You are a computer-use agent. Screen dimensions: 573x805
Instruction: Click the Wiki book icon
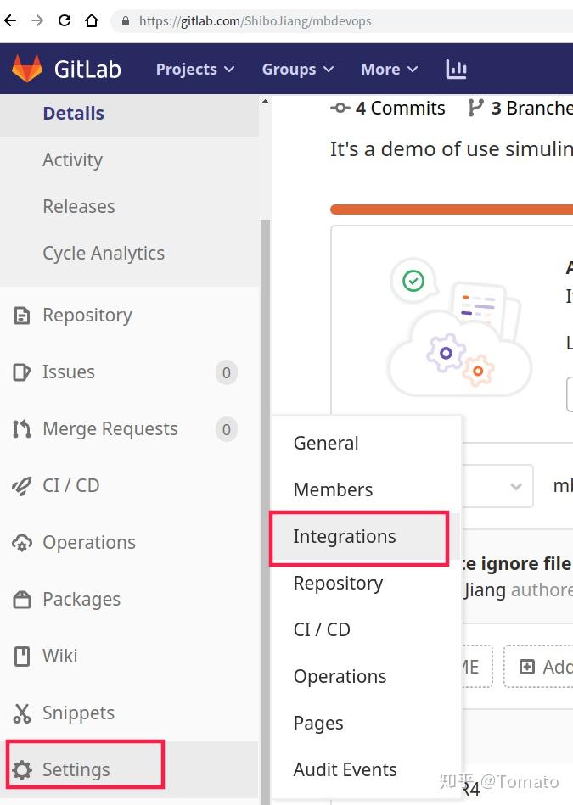pyautogui.click(x=22, y=657)
